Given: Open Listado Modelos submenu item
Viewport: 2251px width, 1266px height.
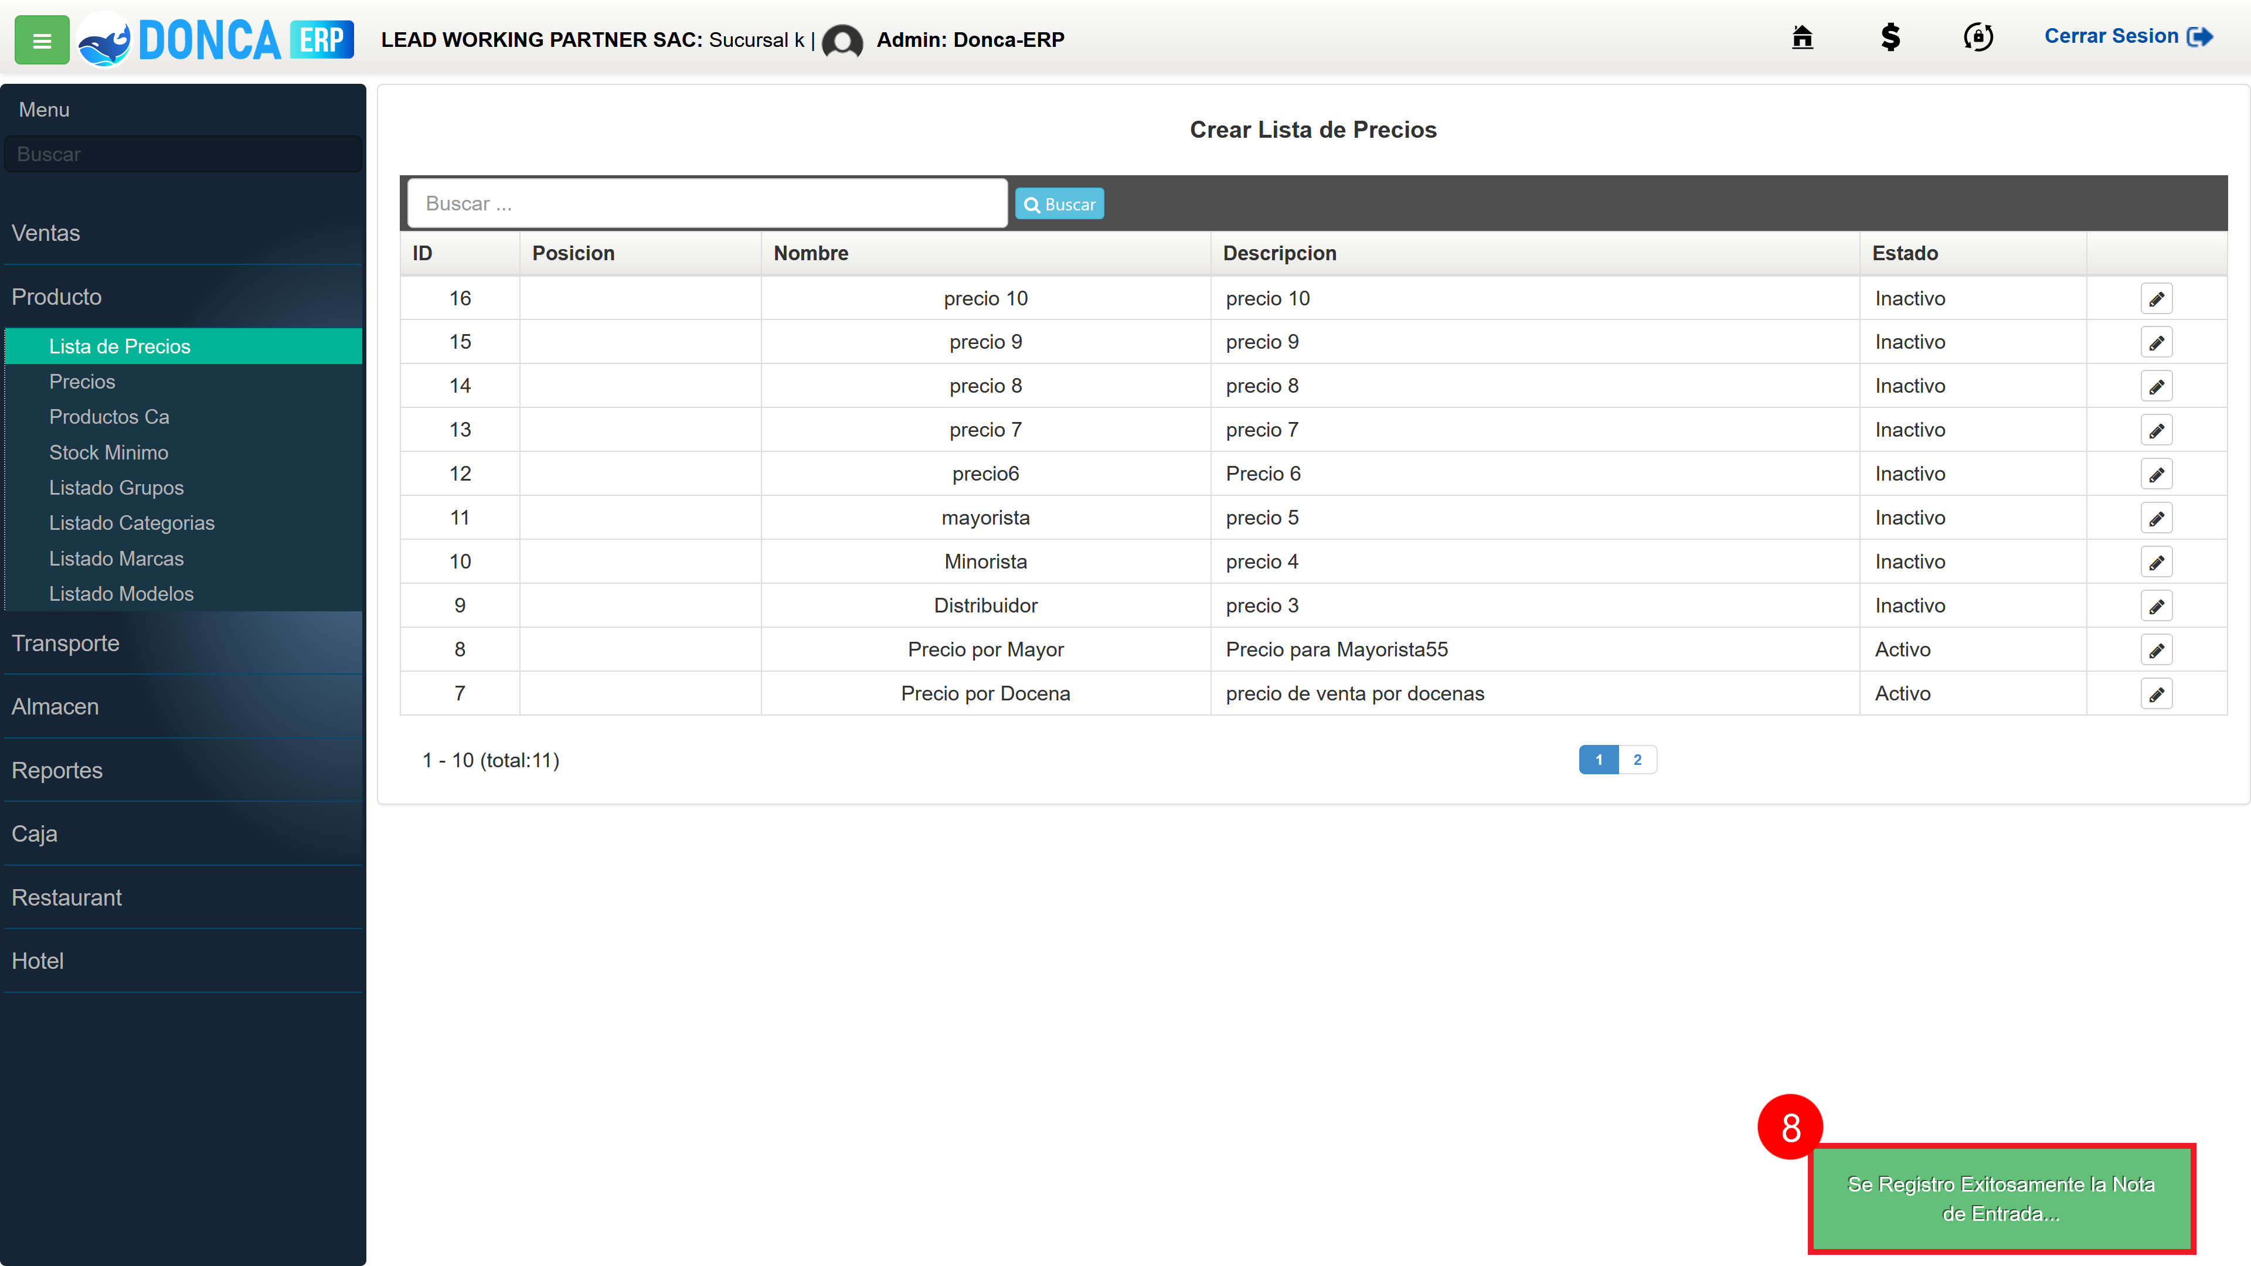Looking at the screenshot, I should coord(183,593).
